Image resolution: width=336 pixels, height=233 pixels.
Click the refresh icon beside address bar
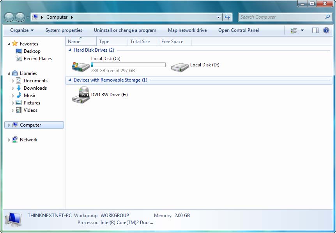tap(228, 17)
